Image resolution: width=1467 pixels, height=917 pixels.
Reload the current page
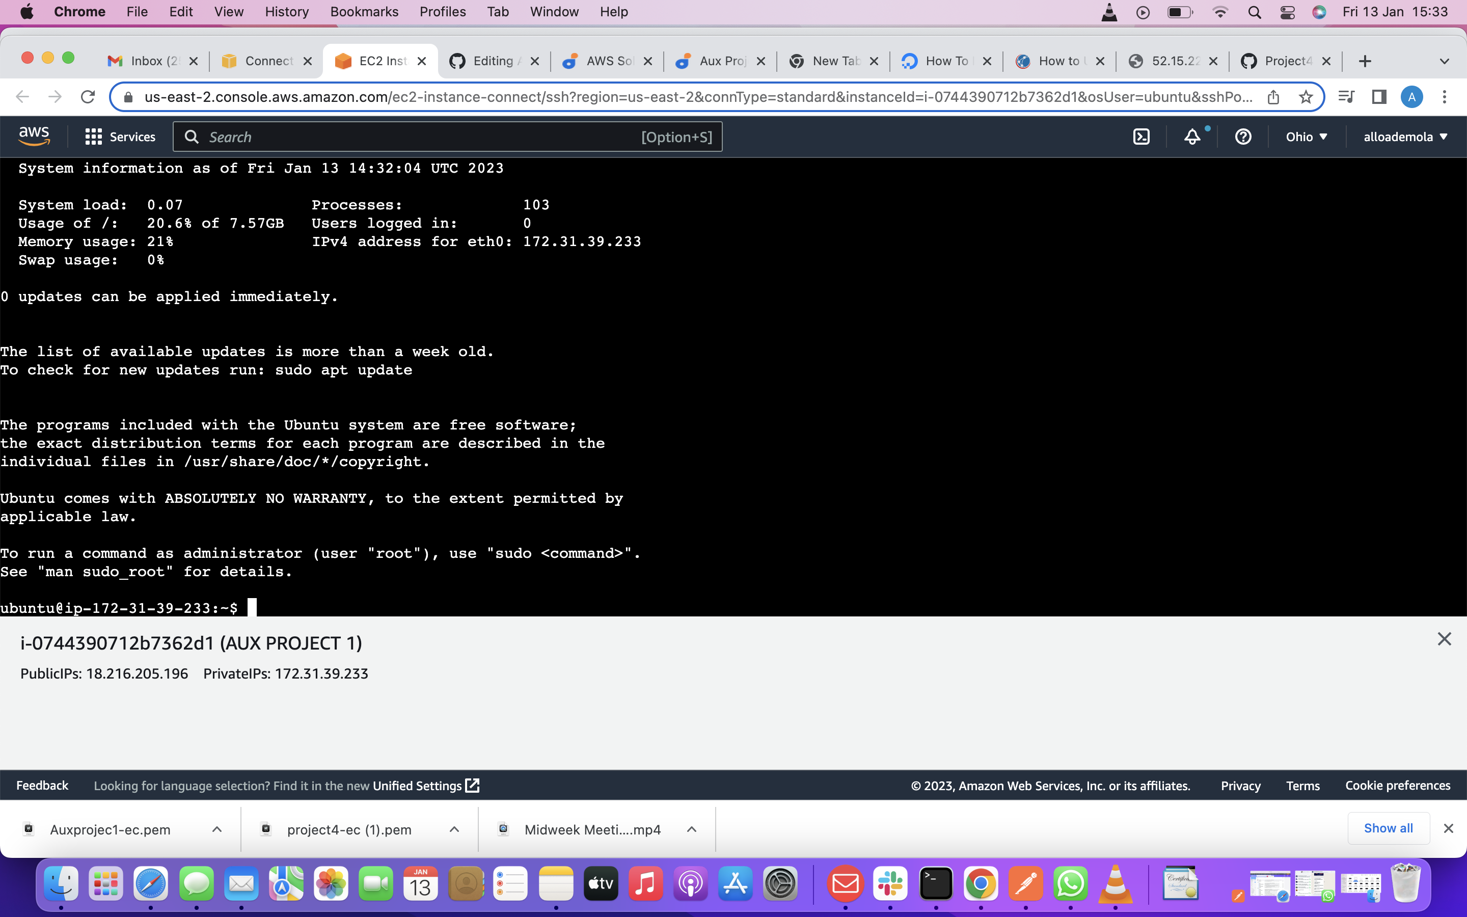pyautogui.click(x=88, y=97)
